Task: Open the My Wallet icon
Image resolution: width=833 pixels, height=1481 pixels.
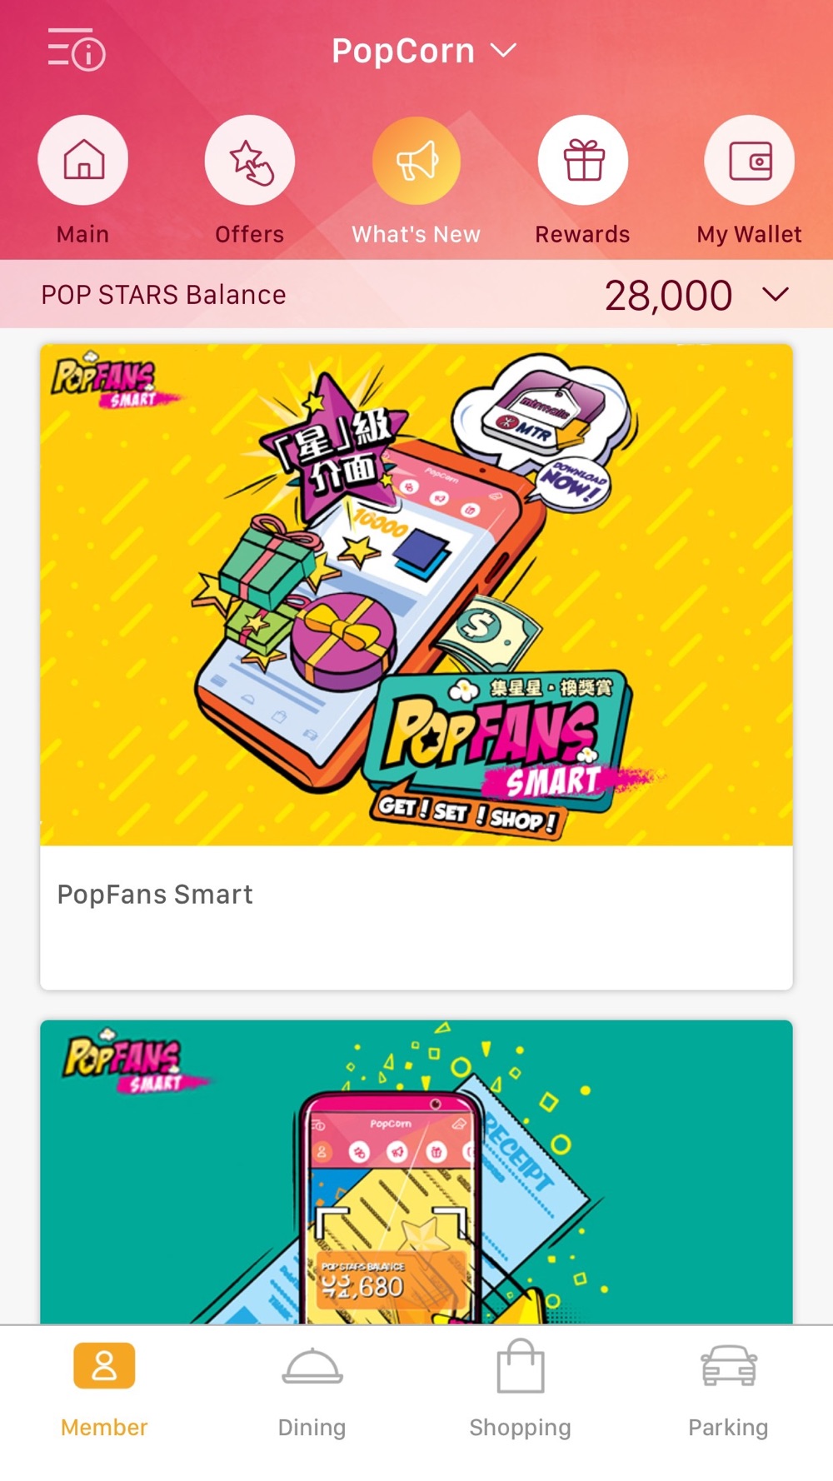Action: pyautogui.click(x=750, y=160)
